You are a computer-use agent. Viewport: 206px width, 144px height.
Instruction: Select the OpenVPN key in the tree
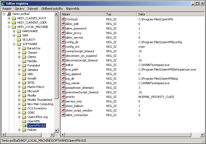pyautogui.click(x=33, y=121)
